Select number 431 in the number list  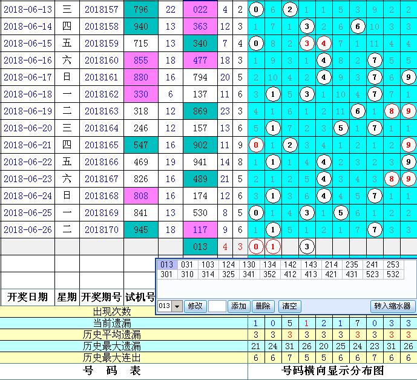pyautogui.click(x=352, y=274)
